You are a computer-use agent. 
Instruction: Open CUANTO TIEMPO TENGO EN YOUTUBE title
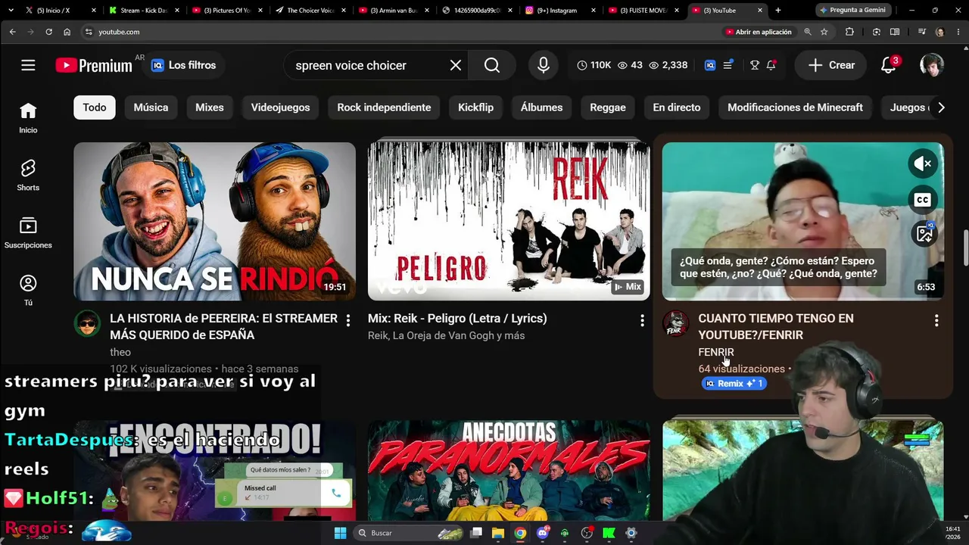tap(775, 326)
